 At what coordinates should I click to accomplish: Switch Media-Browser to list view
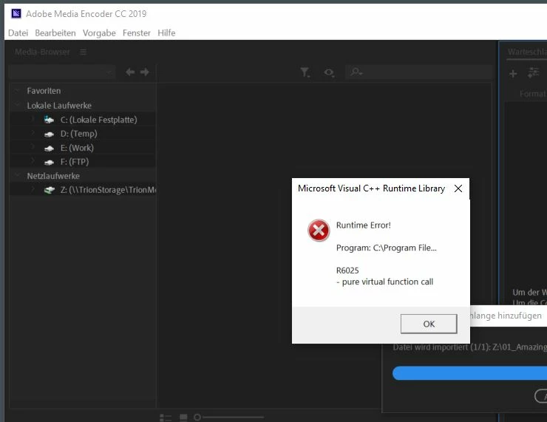click(x=166, y=417)
